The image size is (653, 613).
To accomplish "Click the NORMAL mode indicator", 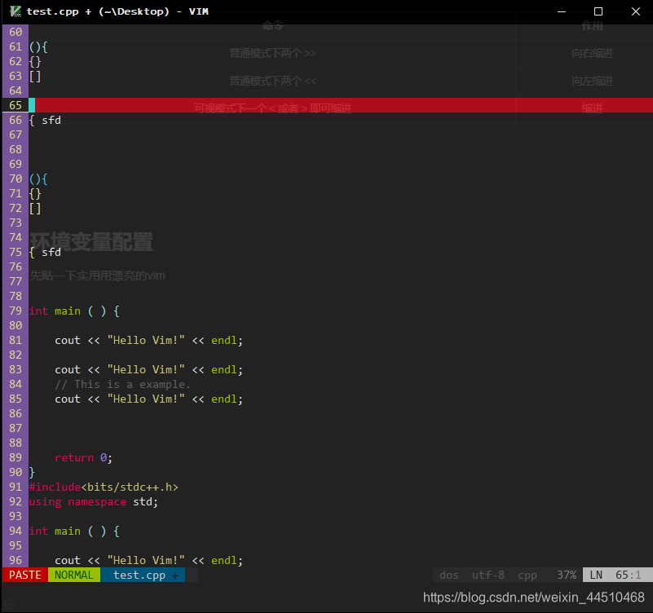I will pos(74,576).
